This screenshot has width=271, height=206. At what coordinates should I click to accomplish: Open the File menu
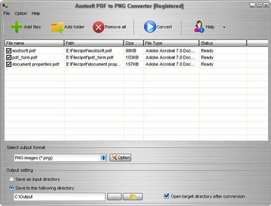[7, 14]
